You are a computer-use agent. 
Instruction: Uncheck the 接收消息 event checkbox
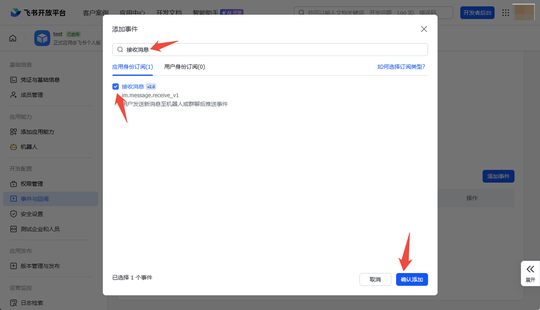coord(116,86)
